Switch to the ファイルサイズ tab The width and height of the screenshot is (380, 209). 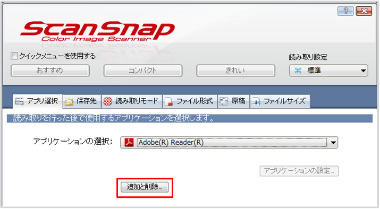280,101
